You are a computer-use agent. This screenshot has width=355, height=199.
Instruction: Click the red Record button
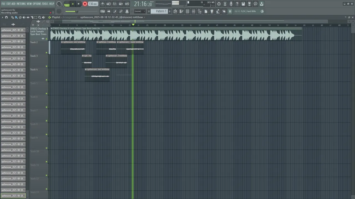85,4
